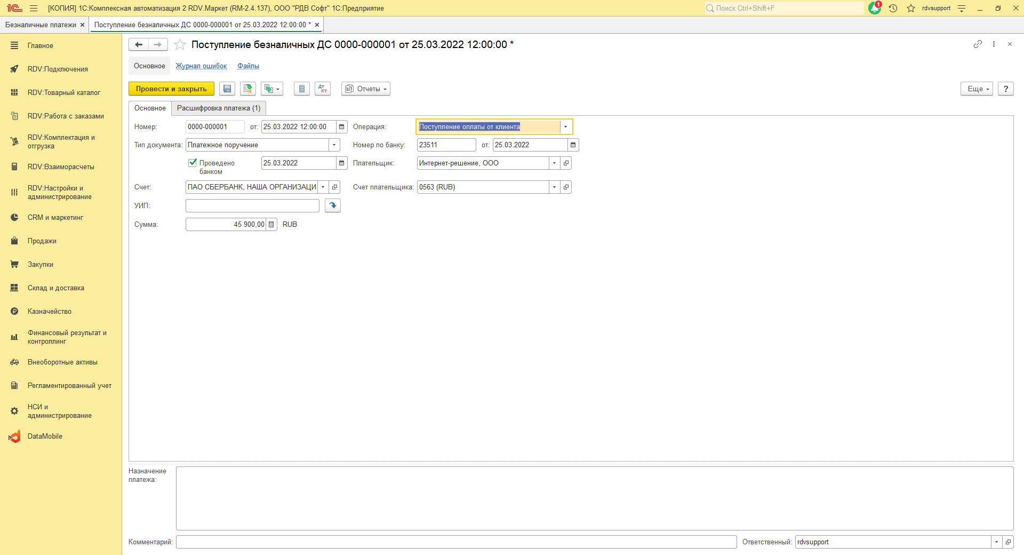
Task: Click the Комментарий input field
Action: click(x=457, y=542)
